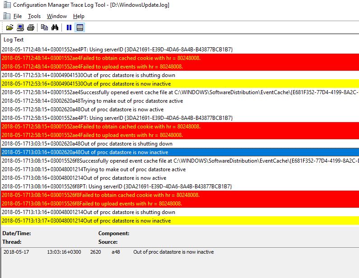
Task: Toggle the details pane toolbar button
Action: point(79,27)
